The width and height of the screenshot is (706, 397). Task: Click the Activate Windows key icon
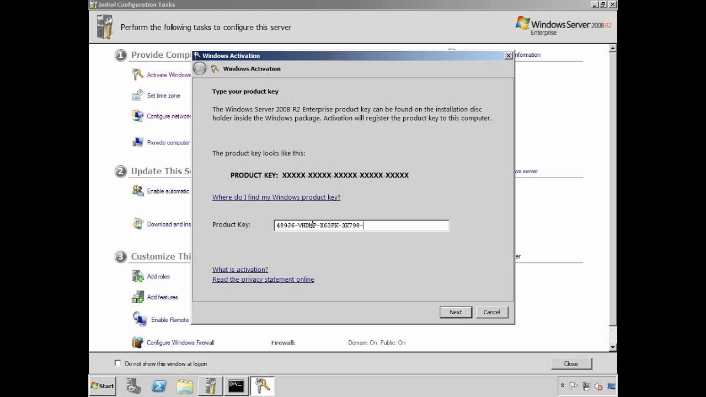(x=137, y=74)
